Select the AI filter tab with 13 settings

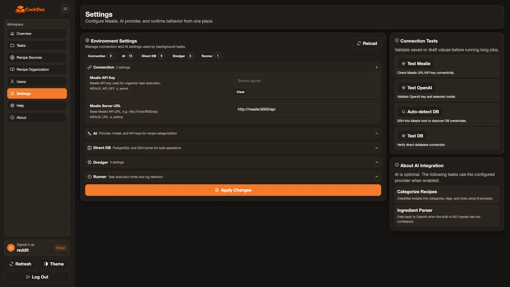[128, 56]
